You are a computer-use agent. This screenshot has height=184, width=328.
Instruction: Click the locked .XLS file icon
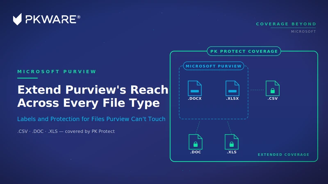coord(232,142)
